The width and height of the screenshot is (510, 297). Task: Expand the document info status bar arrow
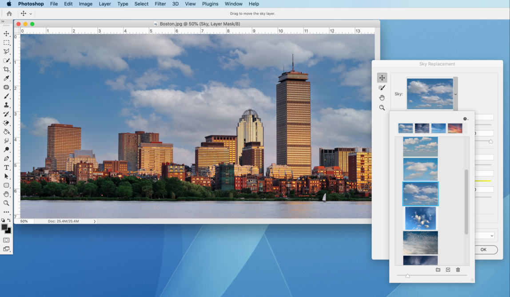[x=94, y=221]
